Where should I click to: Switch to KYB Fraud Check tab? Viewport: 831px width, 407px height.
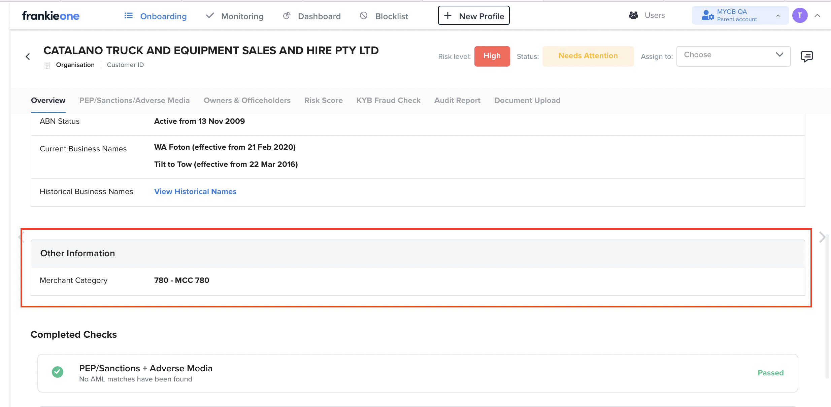pos(388,100)
